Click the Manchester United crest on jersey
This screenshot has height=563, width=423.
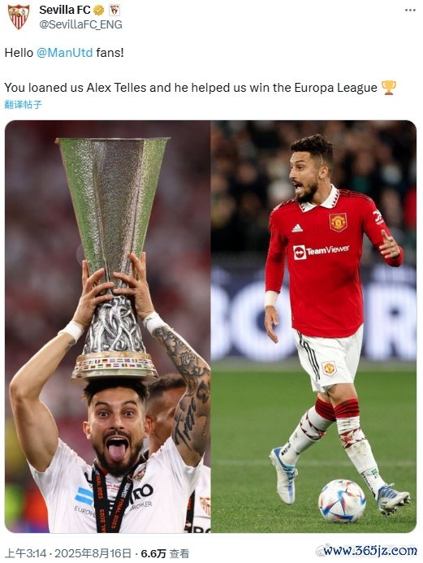338,223
